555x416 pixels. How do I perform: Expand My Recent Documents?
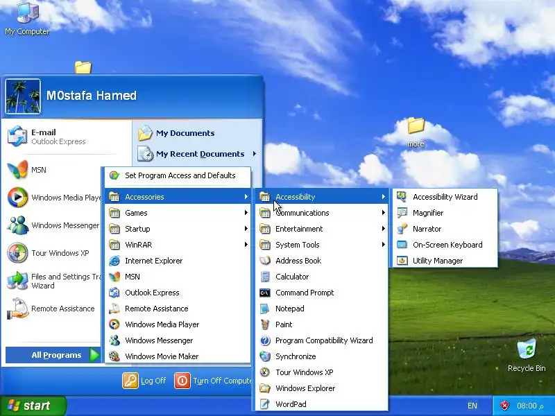tap(197, 154)
